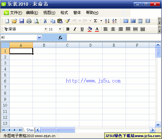Sort descending Z to A

pyautogui.click(x=114, y=21)
